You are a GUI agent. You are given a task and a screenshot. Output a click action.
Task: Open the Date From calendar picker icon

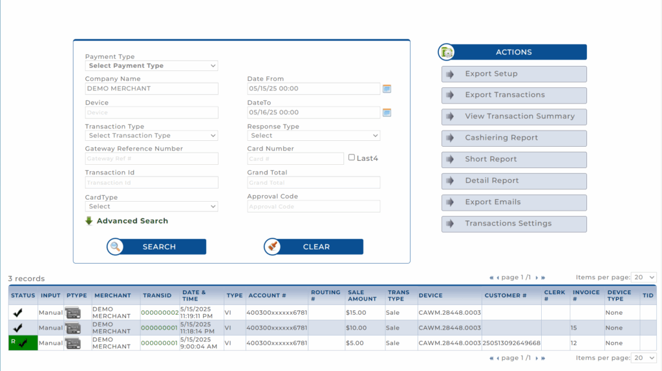click(x=387, y=89)
